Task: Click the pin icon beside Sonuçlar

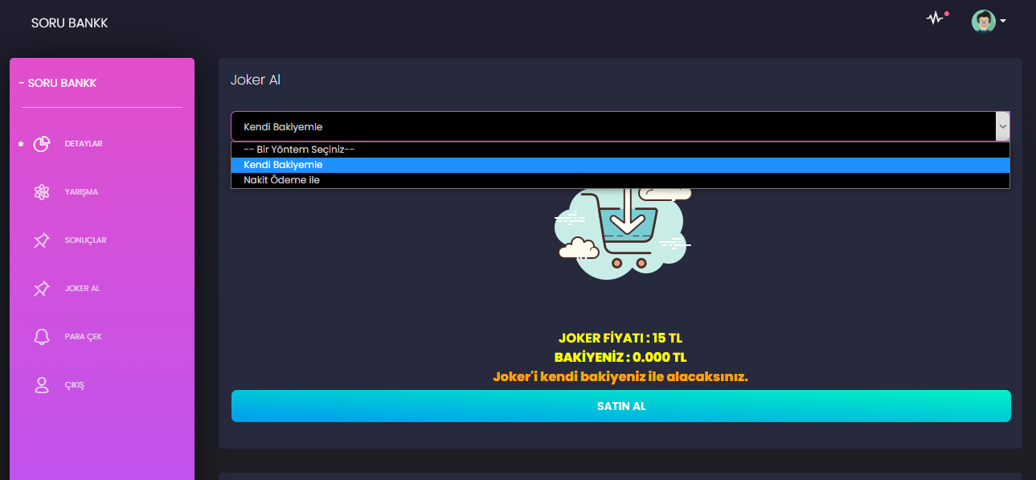Action: pyautogui.click(x=42, y=240)
